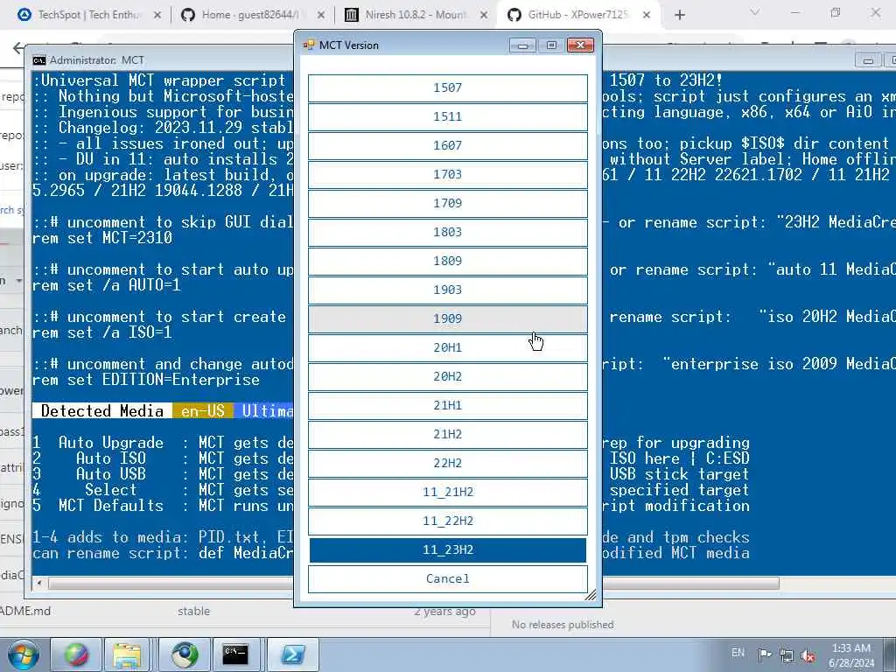Pick version 1809 from the dialog
The height and width of the screenshot is (672, 896).
447,261
